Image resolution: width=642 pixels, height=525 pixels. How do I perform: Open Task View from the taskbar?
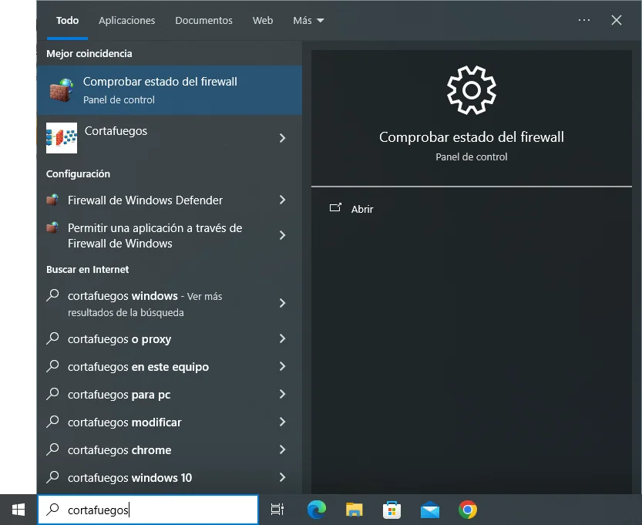[x=277, y=510]
